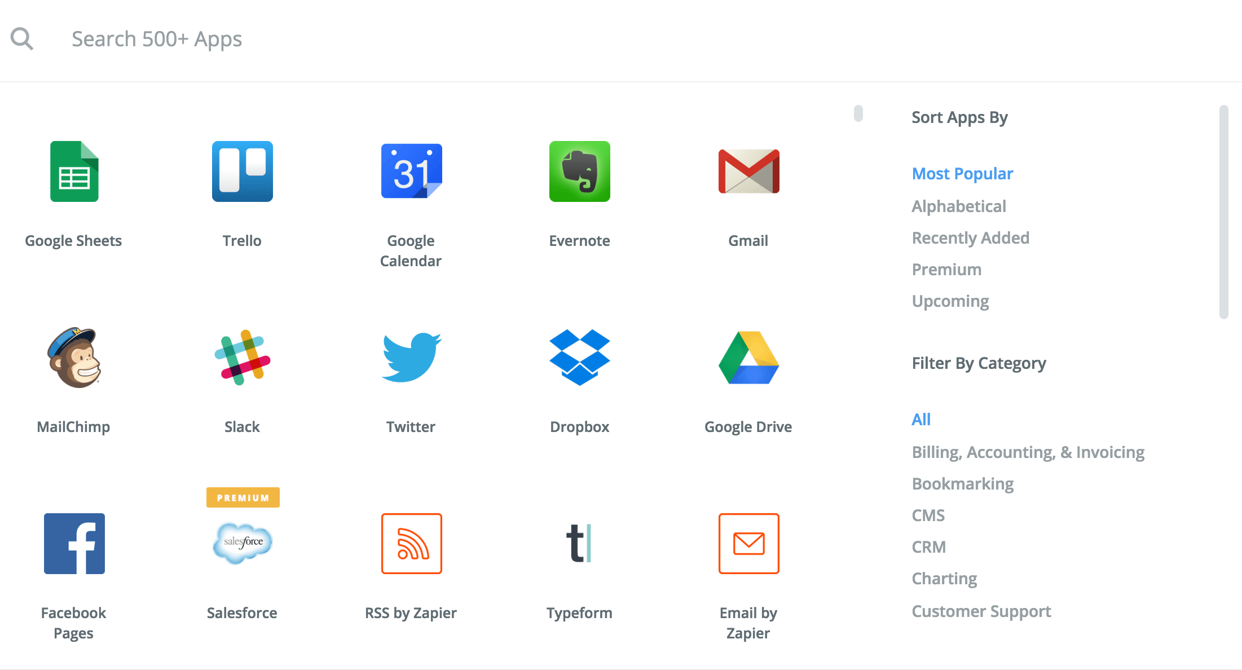Show only Premium apps
This screenshot has height=670, width=1242.
pyautogui.click(x=946, y=270)
